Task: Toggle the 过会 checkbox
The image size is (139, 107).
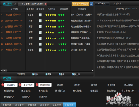Action: [x=33, y=74]
